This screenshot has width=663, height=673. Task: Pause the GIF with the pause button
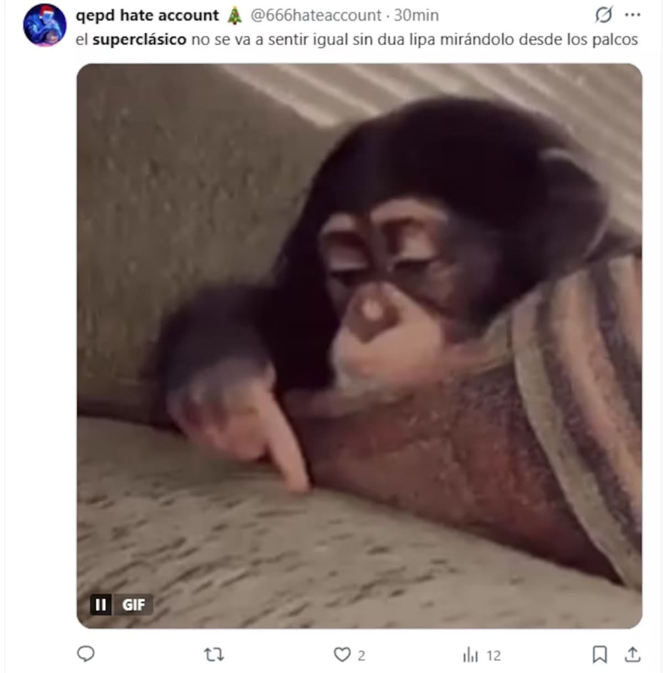point(101,605)
